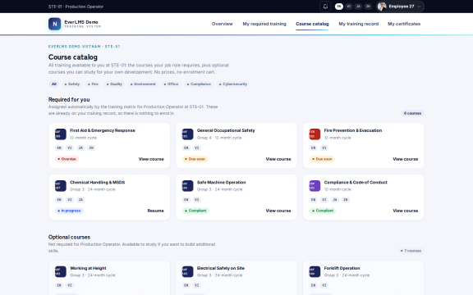Viewport: 473px width, 295px height.
Task: Click JA language tag on Chemical Handling card
Action: coord(80,200)
